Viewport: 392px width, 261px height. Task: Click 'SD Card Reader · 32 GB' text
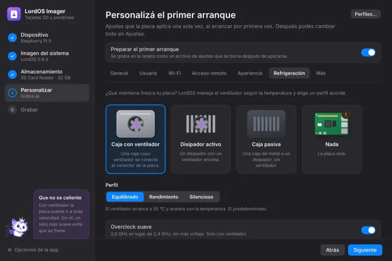click(x=46, y=78)
